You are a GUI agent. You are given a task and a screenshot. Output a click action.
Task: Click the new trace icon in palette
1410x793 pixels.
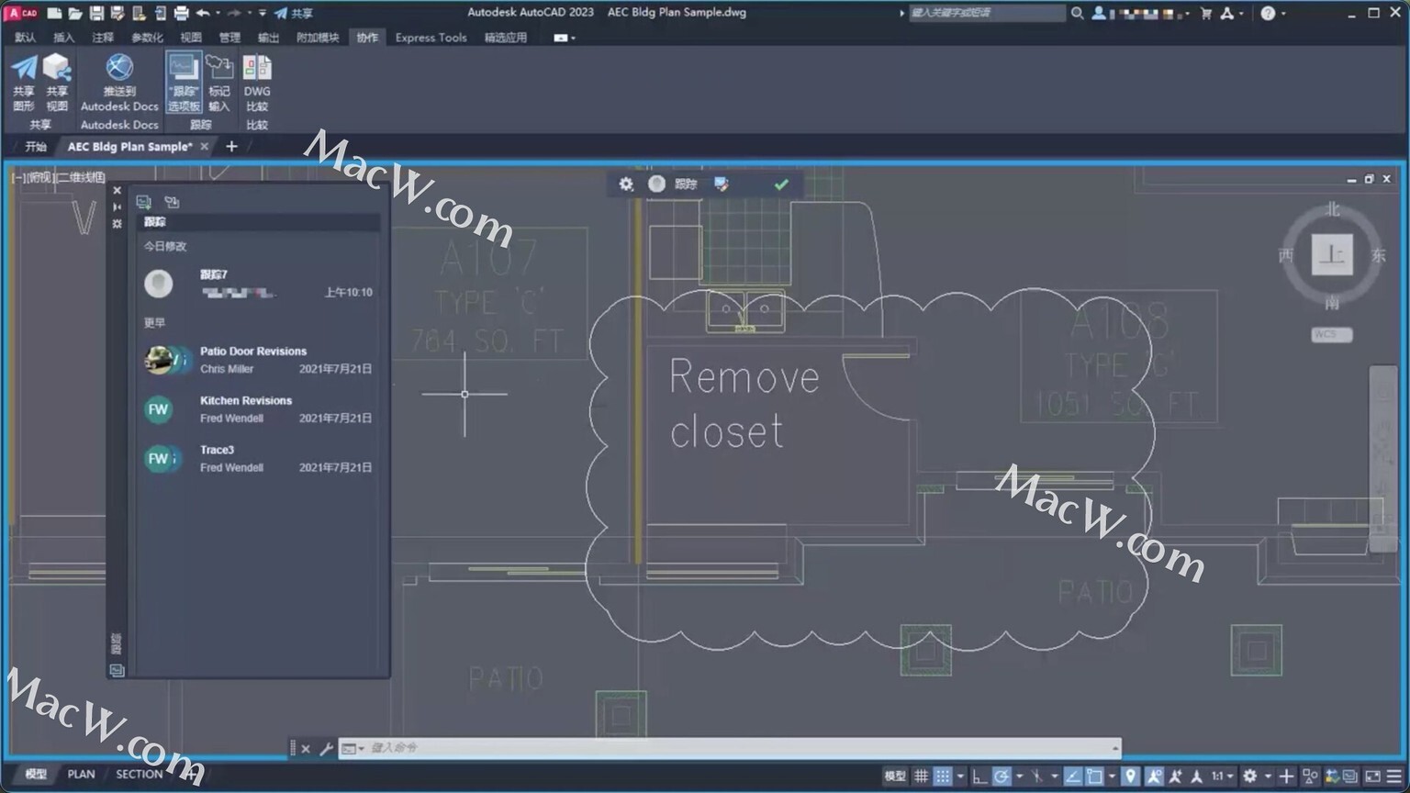coord(144,202)
